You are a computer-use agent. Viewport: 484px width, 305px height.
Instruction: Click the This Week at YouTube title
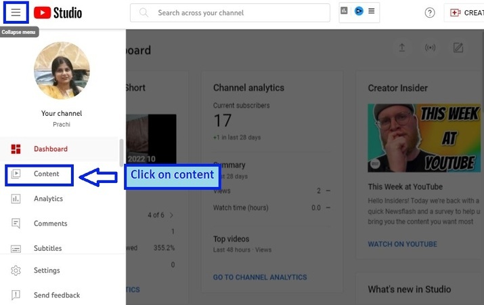[x=405, y=186]
